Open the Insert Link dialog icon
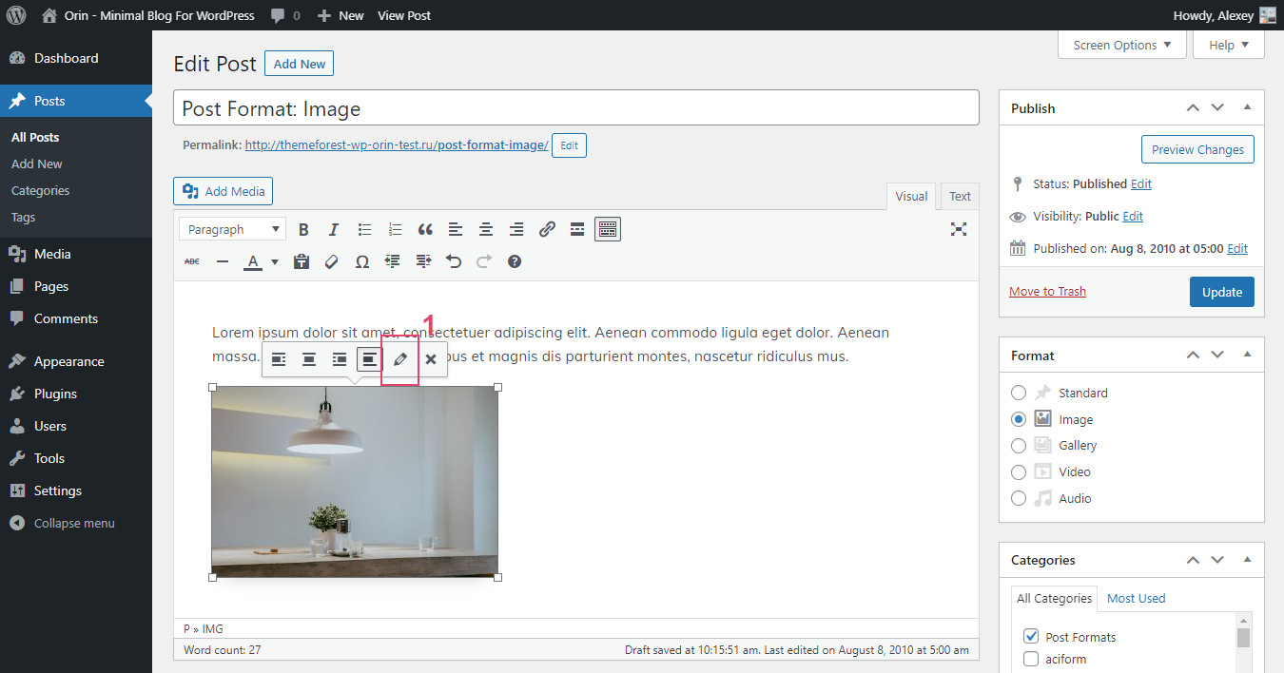1284x673 pixels. [547, 228]
